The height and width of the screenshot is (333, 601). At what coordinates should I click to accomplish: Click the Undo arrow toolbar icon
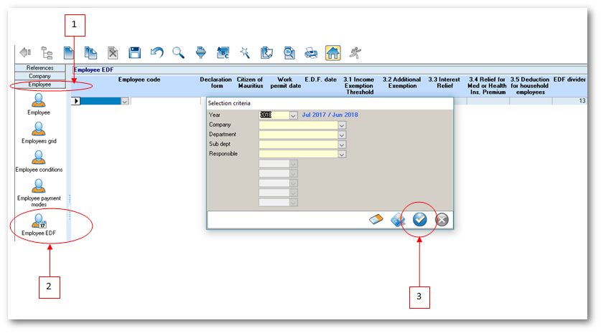(x=157, y=52)
